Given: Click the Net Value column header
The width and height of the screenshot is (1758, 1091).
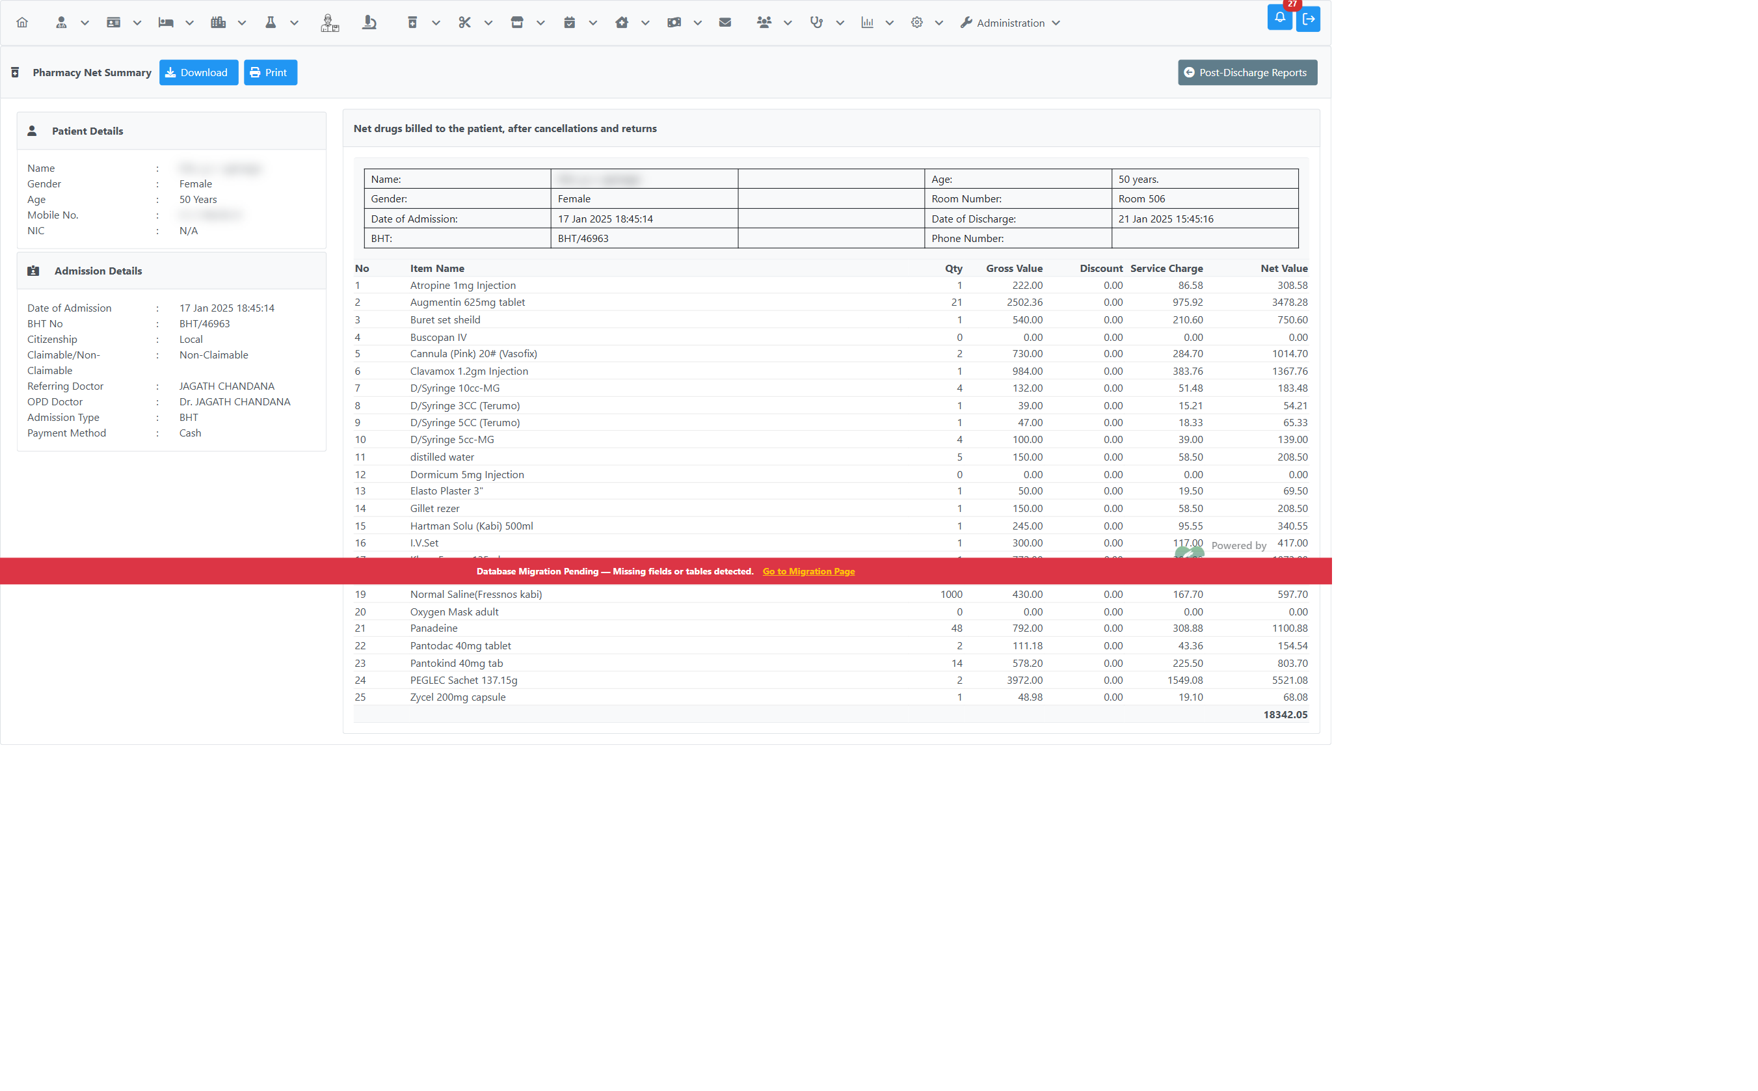Looking at the screenshot, I should pos(1284,269).
